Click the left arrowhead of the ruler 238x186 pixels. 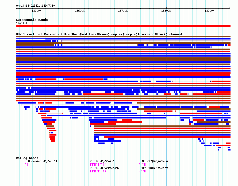tap(17, 8)
